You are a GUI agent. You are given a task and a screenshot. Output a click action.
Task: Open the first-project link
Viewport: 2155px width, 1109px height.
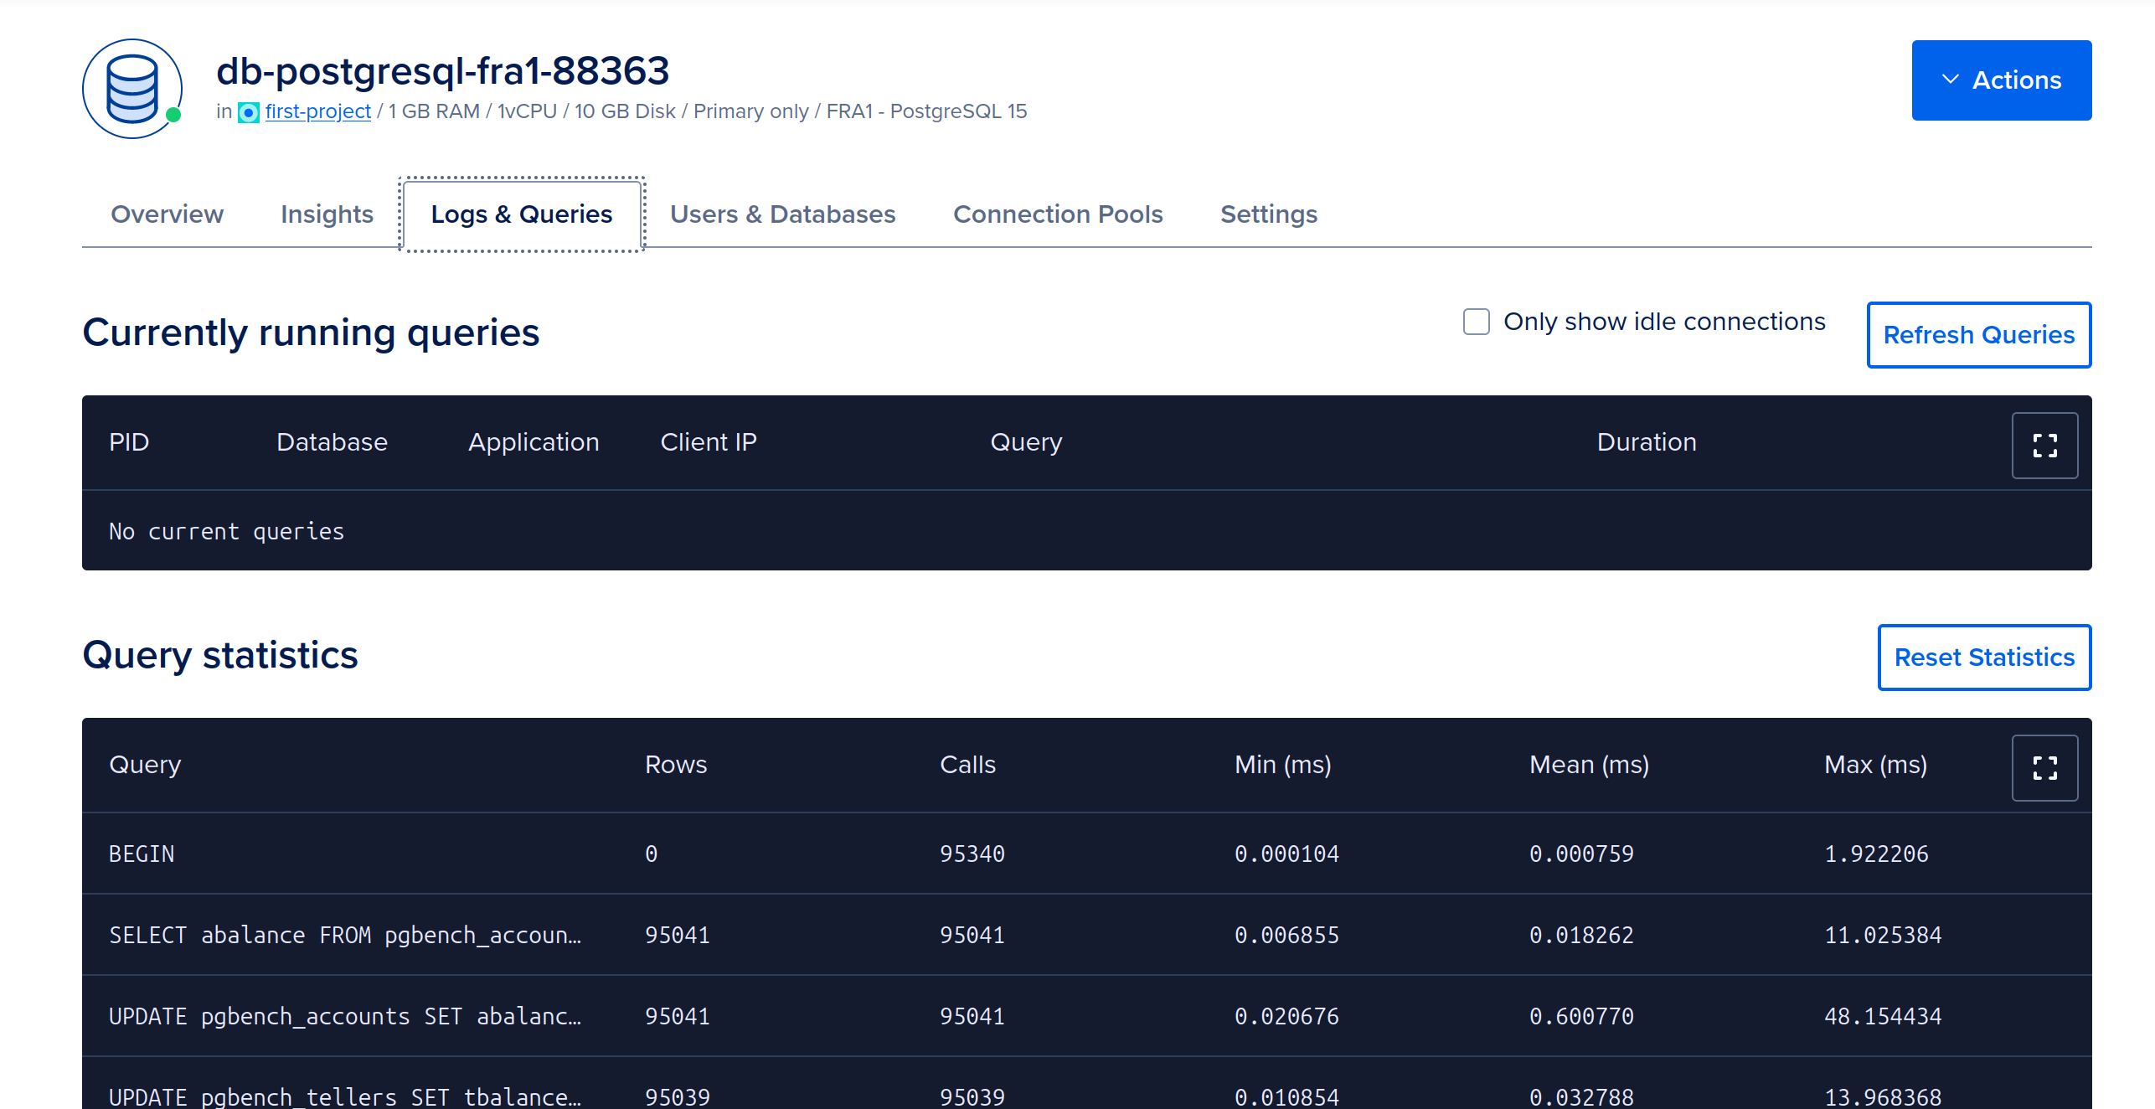[317, 111]
